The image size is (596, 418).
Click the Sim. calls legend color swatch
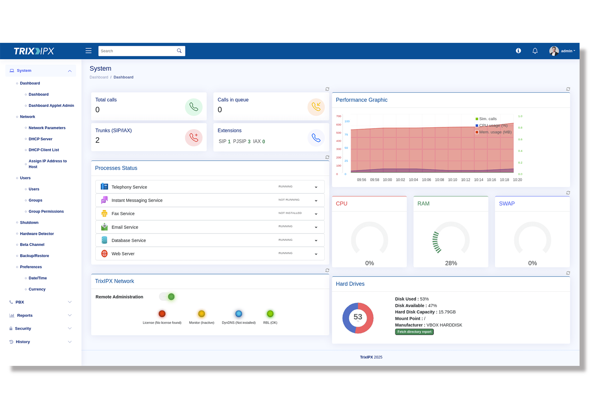(x=476, y=118)
